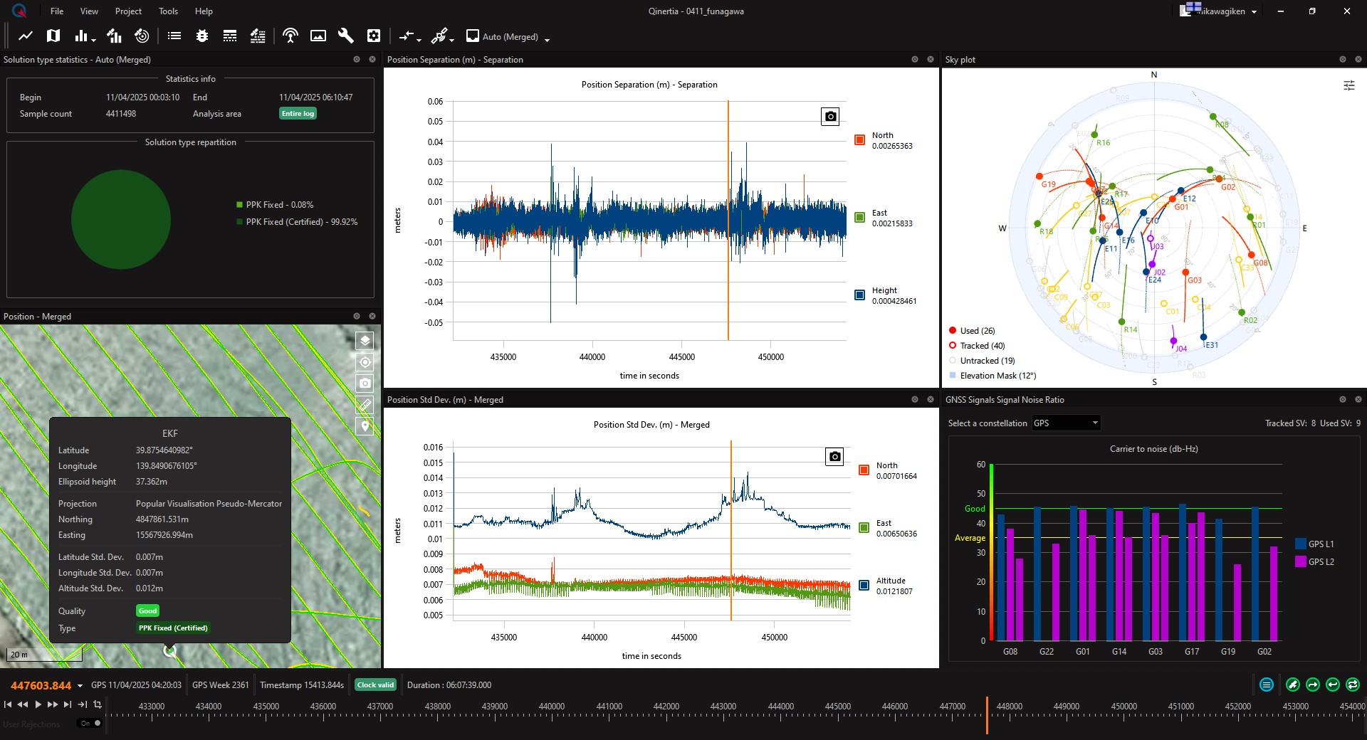Toggle East series in Position Std Dev legend

pos(864,527)
